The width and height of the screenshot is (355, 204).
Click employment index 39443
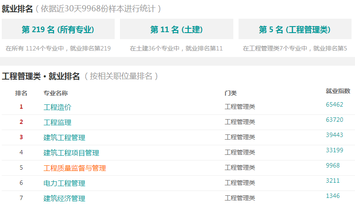(x=335, y=135)
